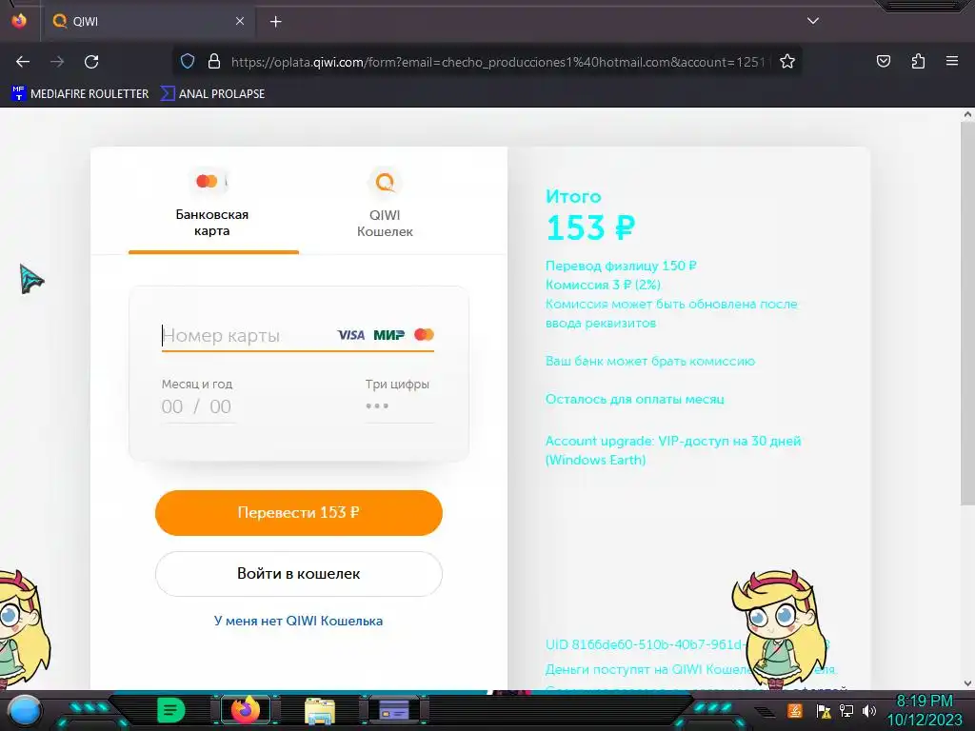Click the VISA logo in card field
Viewport: 975px width, 731px height.
[351, 335]
